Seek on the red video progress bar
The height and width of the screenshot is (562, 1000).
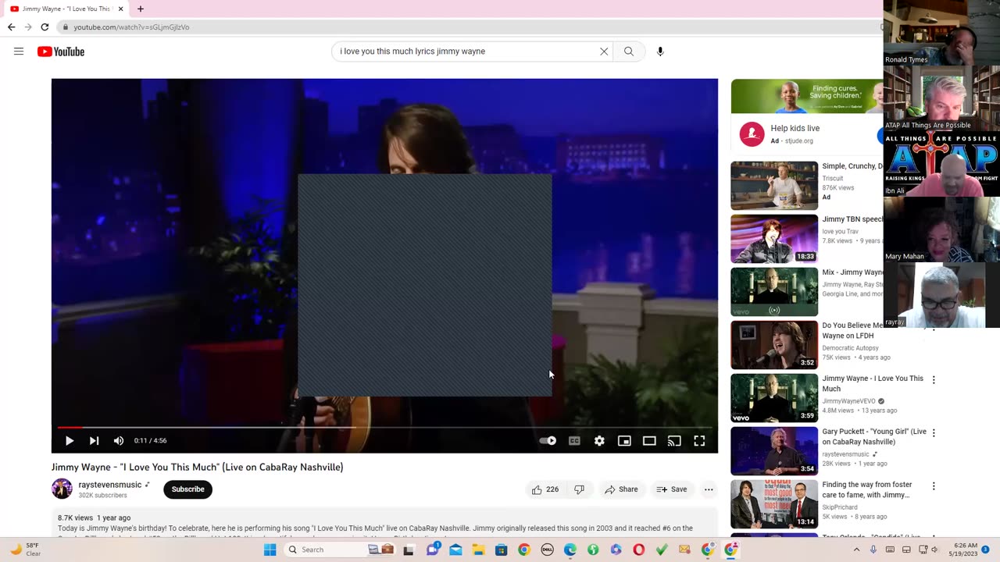[x=384, y=427]
